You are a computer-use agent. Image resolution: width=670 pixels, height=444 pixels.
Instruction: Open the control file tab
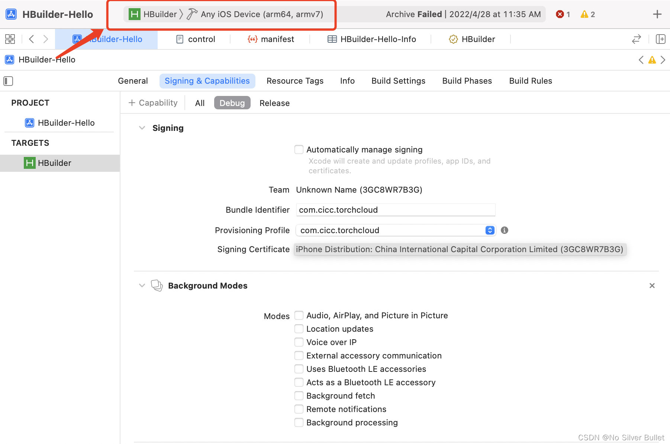click(196, 39)
